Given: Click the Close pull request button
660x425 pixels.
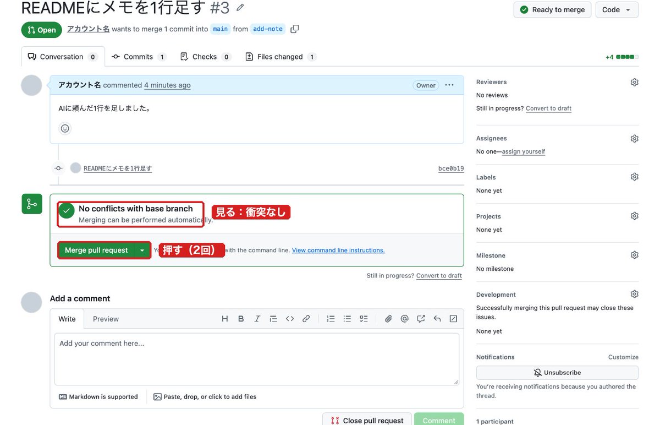Looking at the screenshot, I should point(367,419).
